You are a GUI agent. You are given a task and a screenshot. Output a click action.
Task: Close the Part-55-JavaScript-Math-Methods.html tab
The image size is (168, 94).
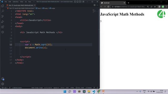click(35, 5)
